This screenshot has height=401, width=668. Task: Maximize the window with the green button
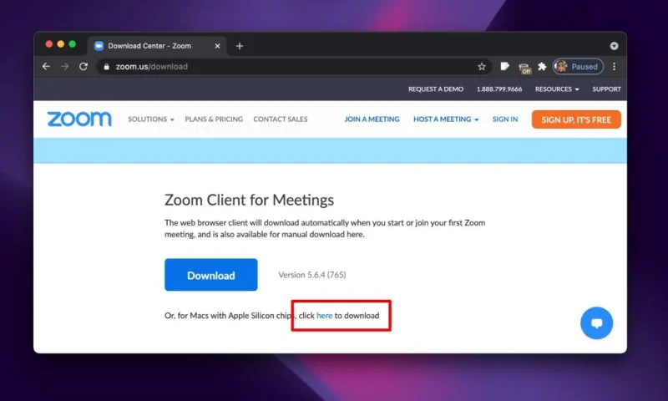click(x=73, y=44)
